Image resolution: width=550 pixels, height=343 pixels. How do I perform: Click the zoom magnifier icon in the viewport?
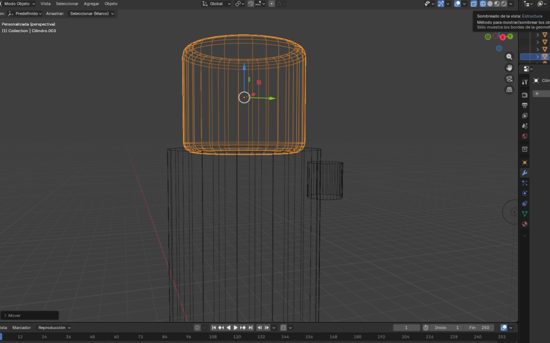pos(509,56)
